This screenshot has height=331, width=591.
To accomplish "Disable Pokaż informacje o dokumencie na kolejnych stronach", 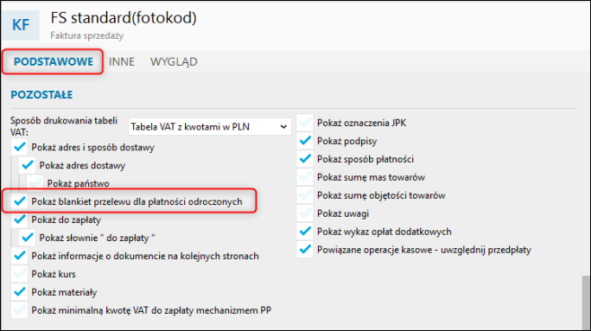I will pos(20,256).
